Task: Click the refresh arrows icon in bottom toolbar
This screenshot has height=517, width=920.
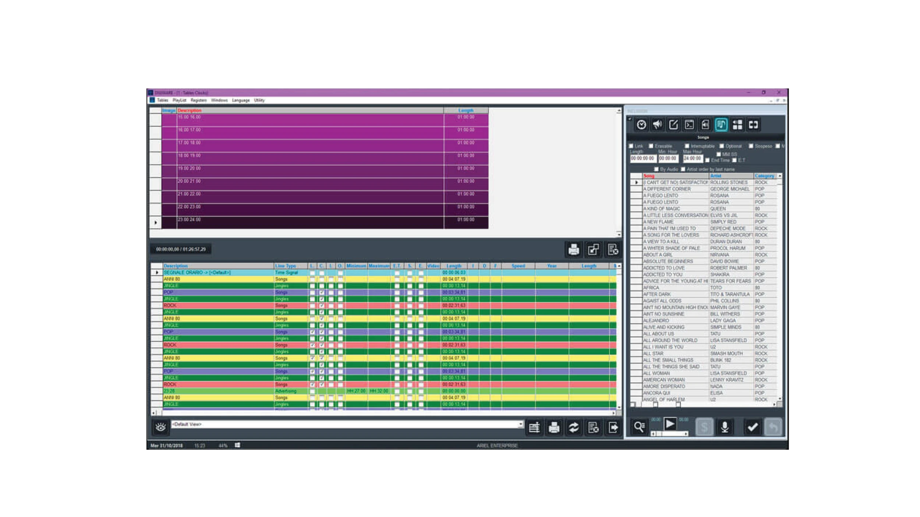Action: coord(573,428)
